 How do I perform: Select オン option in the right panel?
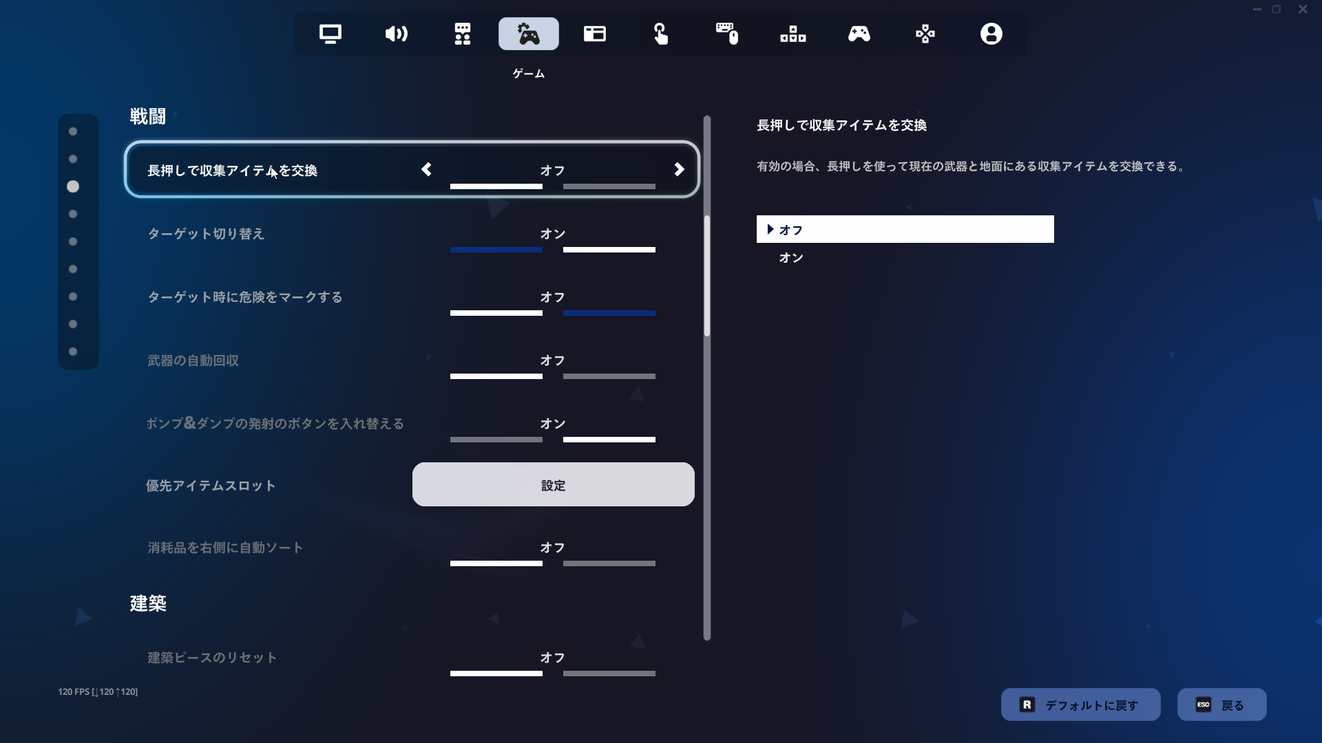coord(791,258)
